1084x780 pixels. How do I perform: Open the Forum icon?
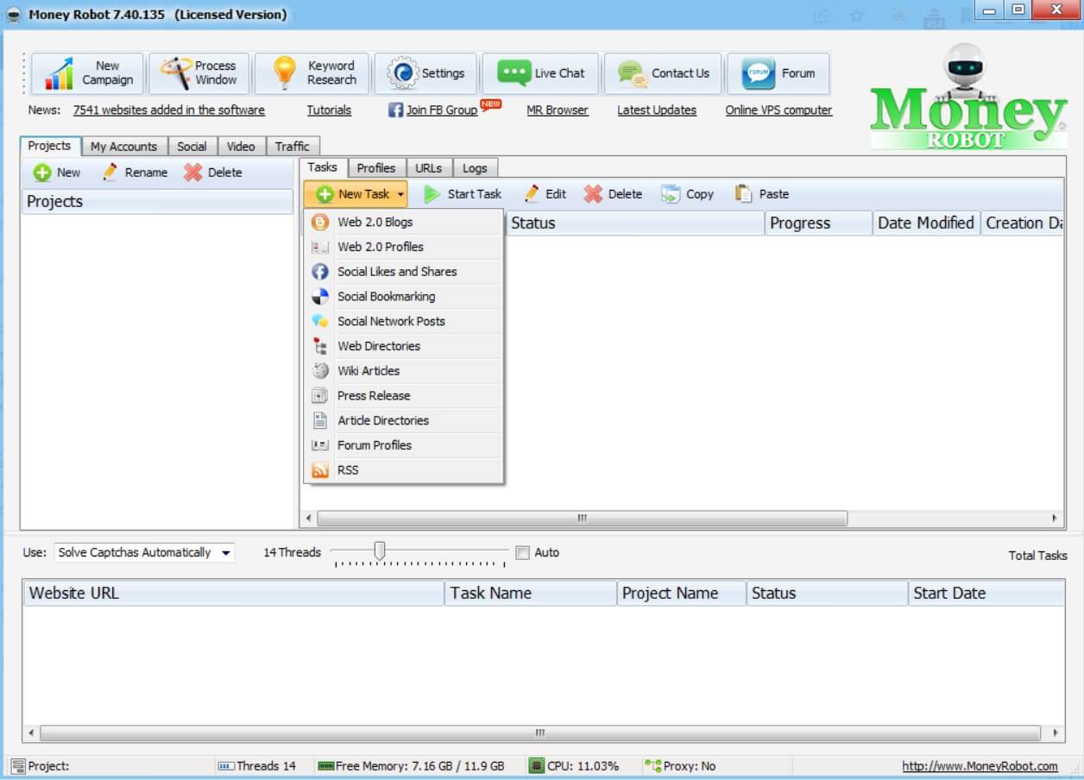click(759, 73)
